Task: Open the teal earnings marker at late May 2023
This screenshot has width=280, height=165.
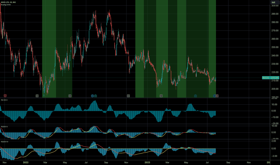Action: point(195,96)
